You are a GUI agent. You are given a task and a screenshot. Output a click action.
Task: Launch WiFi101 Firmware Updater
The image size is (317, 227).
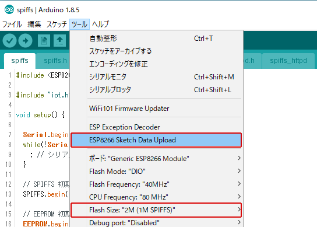pos(157,109)
